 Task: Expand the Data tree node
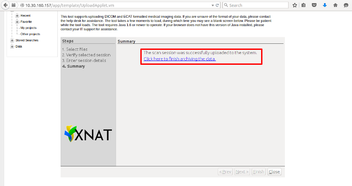12,47
